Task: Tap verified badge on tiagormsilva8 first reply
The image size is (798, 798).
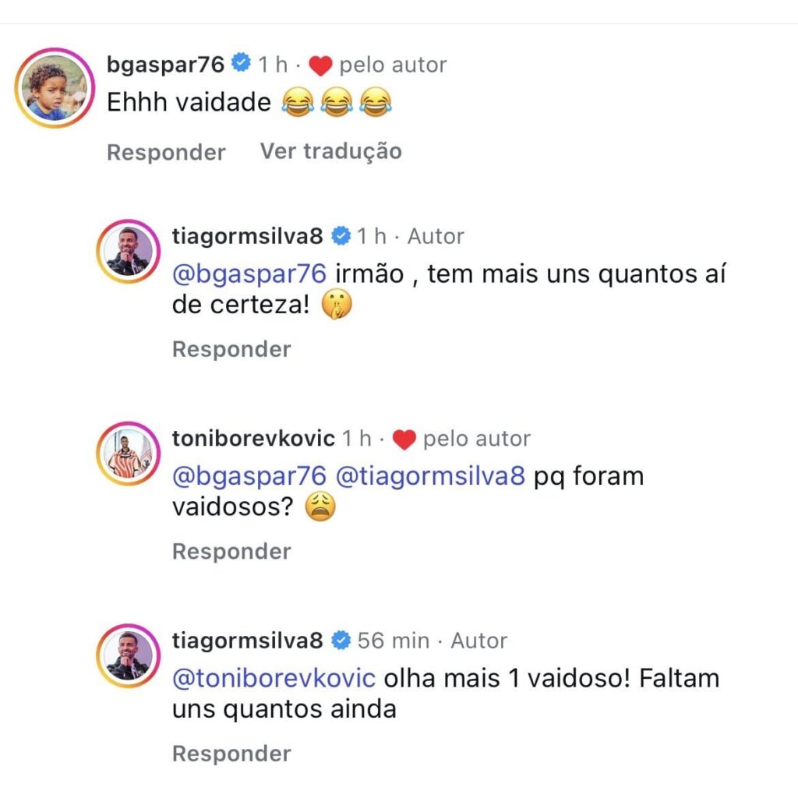Action: click(x=341, y=235)
